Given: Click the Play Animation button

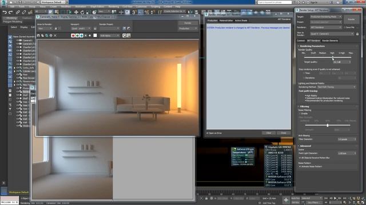Looking at the screenshot, I should pyautogui.click(x=335, y=198).
